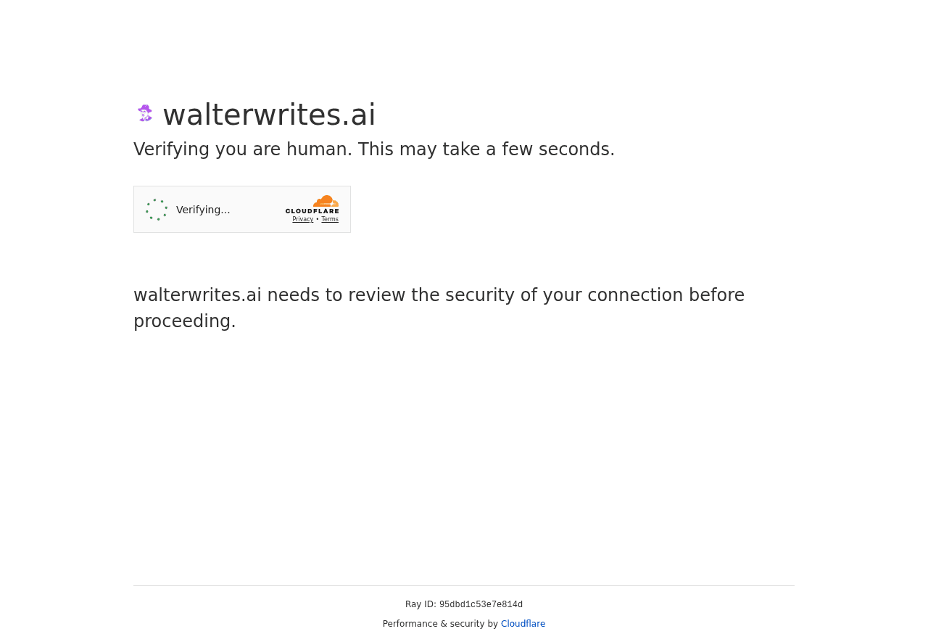
Task: Click the loader animation inside the challenge box
Action: [x=155, y=208]
